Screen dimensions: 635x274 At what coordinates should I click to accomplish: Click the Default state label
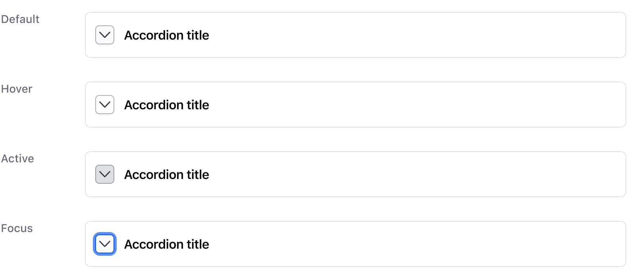coord(20,19)
